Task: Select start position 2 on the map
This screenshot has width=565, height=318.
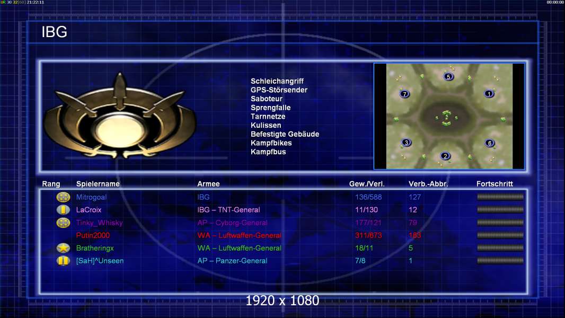Action: tap(445, 156)
